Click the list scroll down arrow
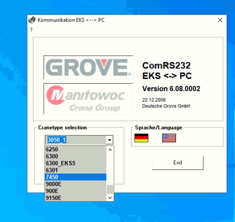The image size is (235, 222). [110, 198]
